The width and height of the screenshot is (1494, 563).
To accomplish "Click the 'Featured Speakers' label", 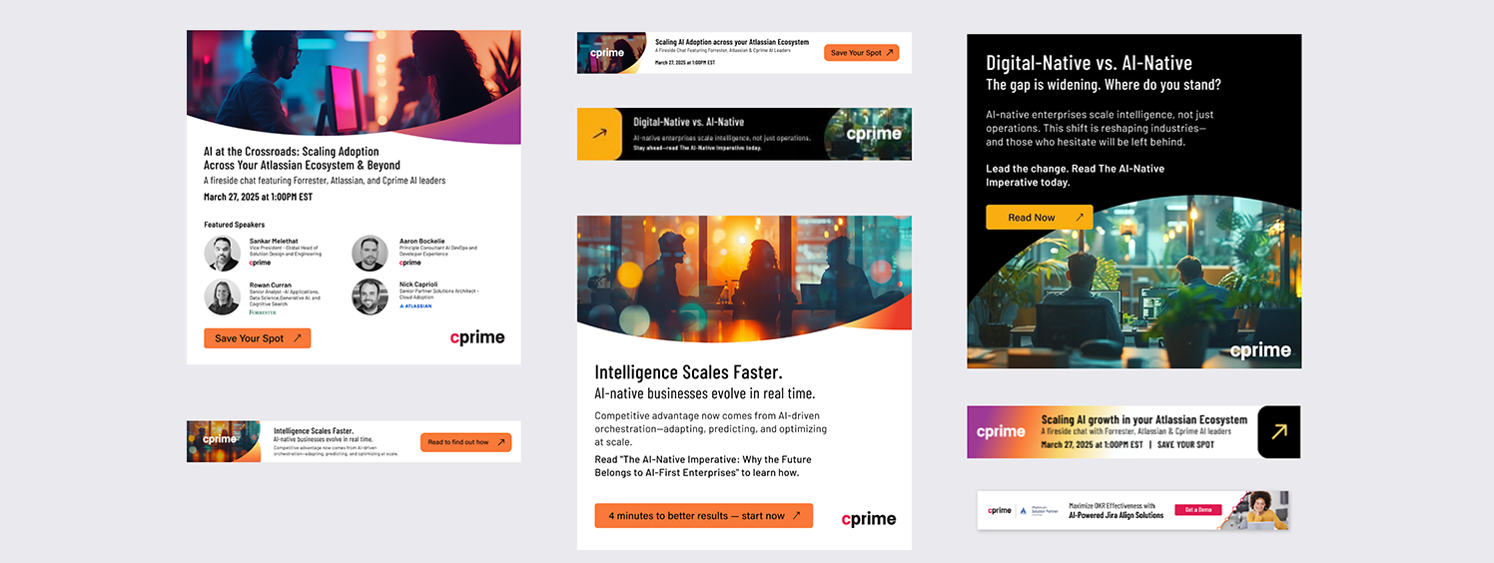I will click(235, 225).
